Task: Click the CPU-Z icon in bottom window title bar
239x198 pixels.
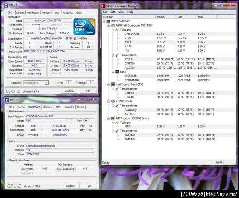Action: (x=7, y=100)
